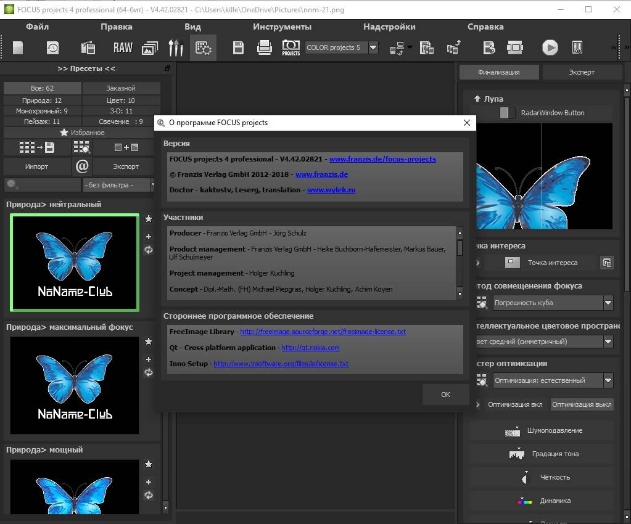Click the save floppy disk icon
This screenshot has height=524, width=631.
238,48
